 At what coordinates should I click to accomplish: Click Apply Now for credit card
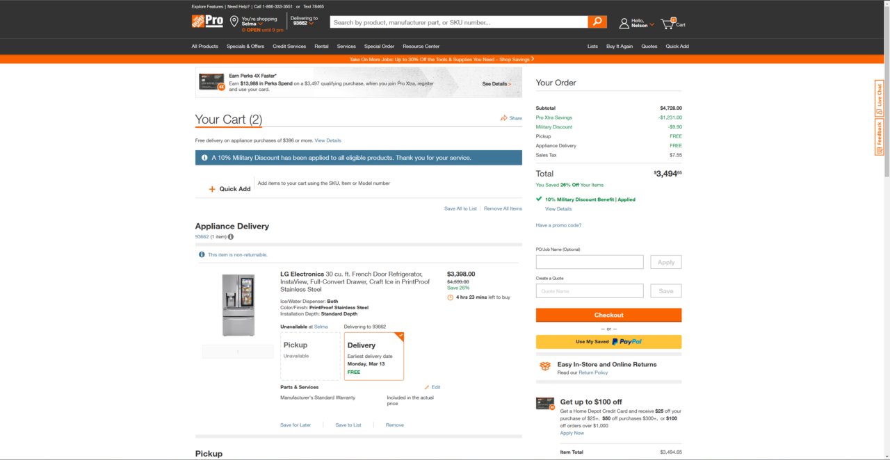572,433
